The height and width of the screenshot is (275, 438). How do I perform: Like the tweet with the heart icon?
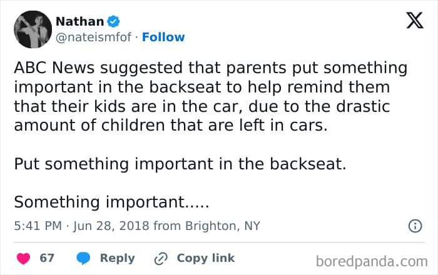(x=23, y=258)
